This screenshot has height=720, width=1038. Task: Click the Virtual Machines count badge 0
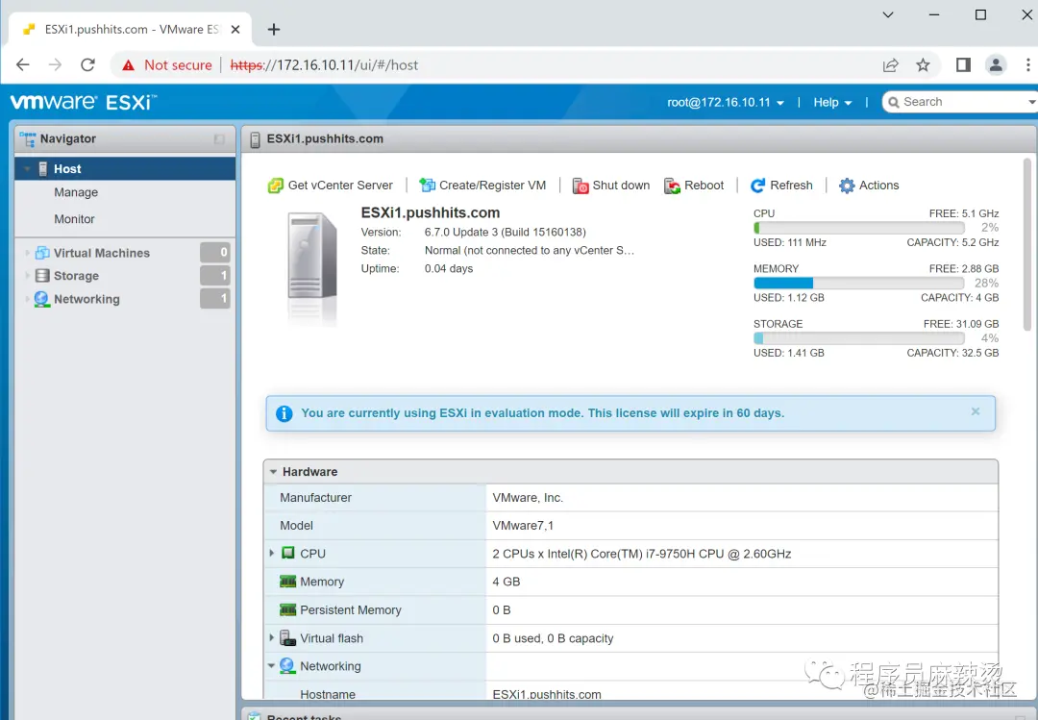click(x=215, y=253)
